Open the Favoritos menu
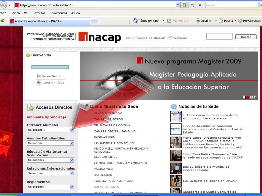Image resolution: width=262 pixels, height=196 pixels. 39,13
